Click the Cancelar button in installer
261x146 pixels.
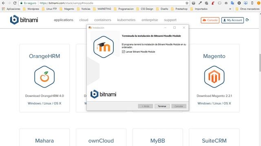pyautogui.click(x=179, y=106)
